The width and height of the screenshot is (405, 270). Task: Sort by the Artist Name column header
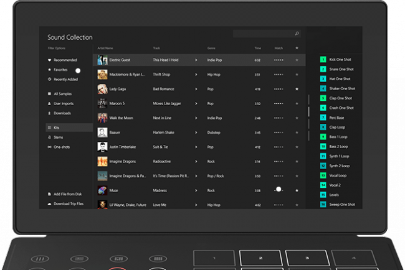pos(105,49)
